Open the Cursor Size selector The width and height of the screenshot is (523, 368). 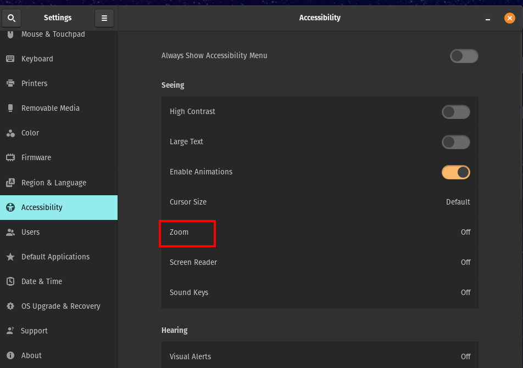pos(320,202)
